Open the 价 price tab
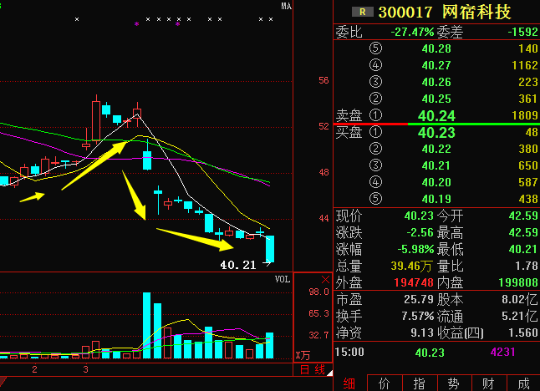The width and height of the screenshot is (540, 391). click(384, 383)
